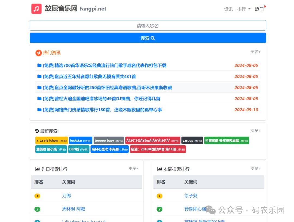Click the megaphone icon beside 热门资讯

pyautogui.click(x=38, y=53)
